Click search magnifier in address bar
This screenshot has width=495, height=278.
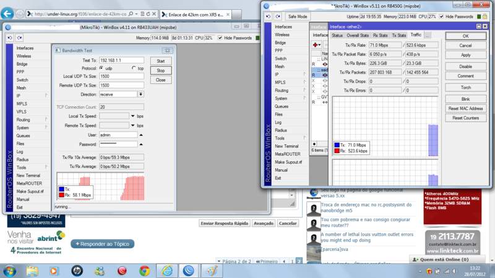click(131, 14)
